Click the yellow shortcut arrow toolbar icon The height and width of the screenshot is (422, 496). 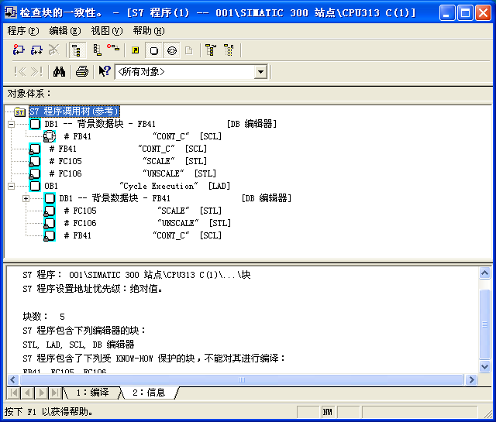[x=136, y=50]
